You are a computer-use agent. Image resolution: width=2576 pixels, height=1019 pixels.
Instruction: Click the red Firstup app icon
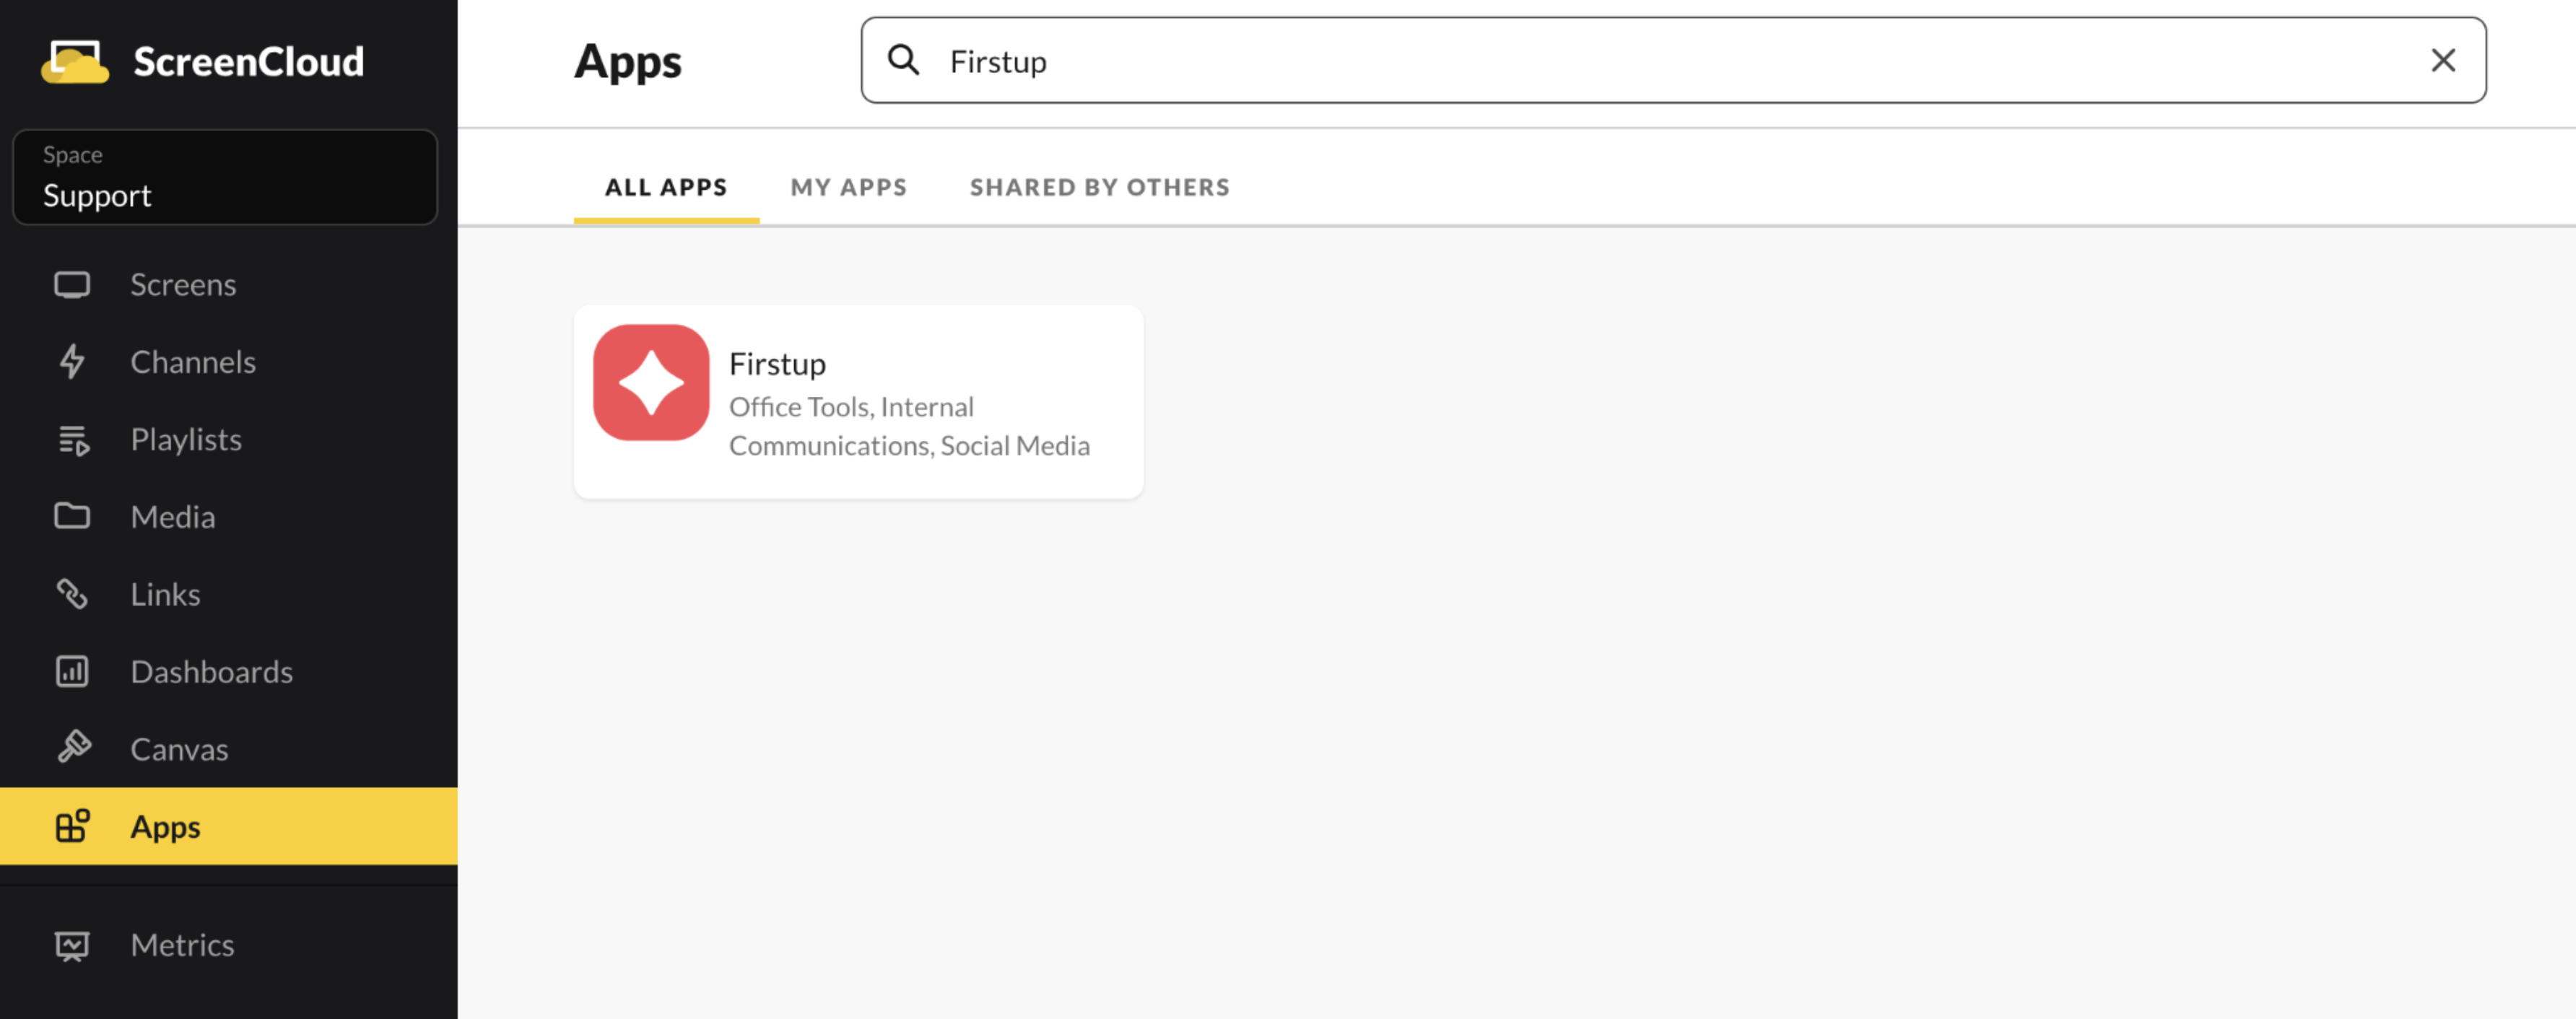651,382
